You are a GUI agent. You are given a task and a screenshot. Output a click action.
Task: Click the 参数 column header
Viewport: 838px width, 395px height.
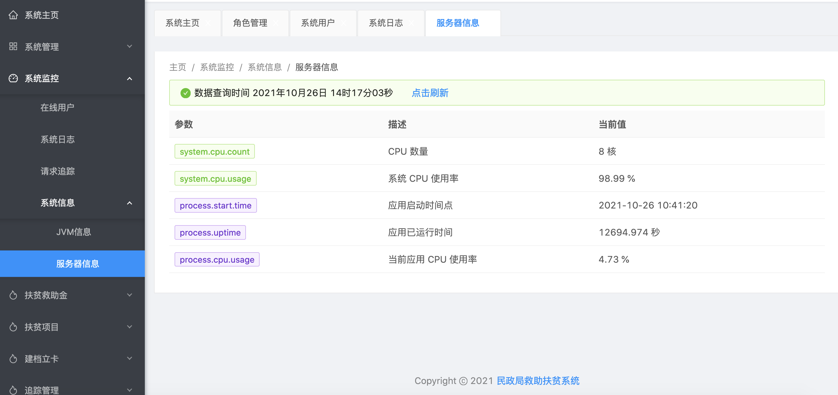pos(184,124)
